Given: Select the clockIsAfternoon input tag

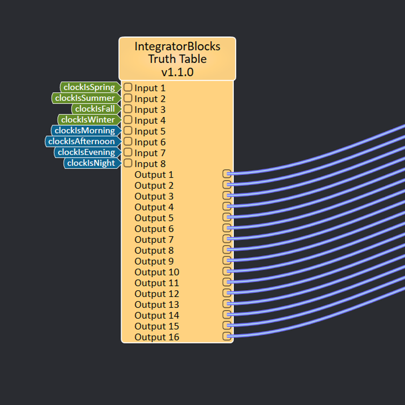Looking at the screenshot, I should 82,141.
